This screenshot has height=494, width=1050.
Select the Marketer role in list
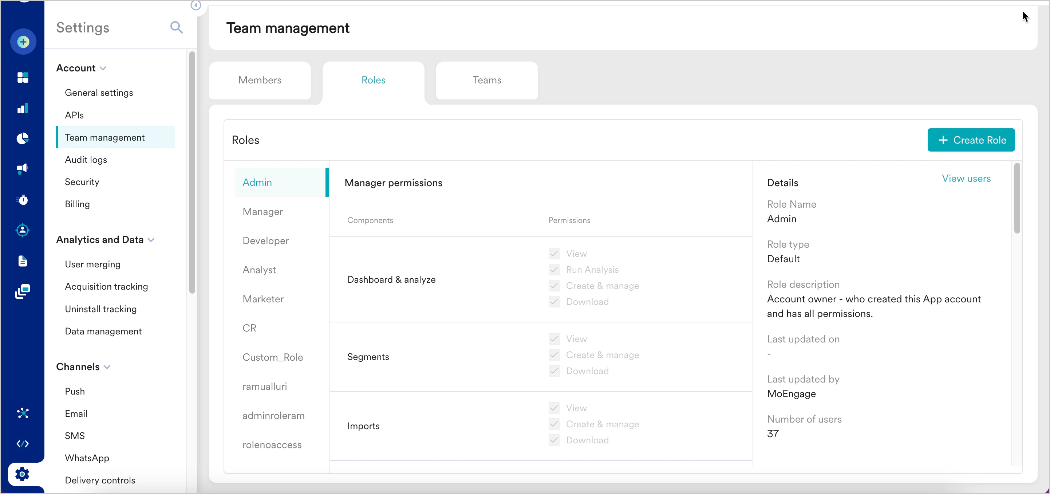[263, 299]
